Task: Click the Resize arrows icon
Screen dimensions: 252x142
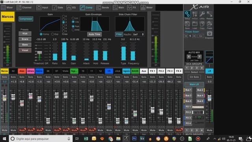Action: 209,14
